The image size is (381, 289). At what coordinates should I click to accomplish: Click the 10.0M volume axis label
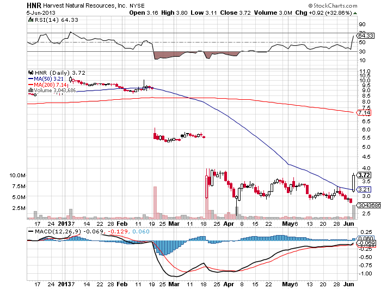pos(17,175)
